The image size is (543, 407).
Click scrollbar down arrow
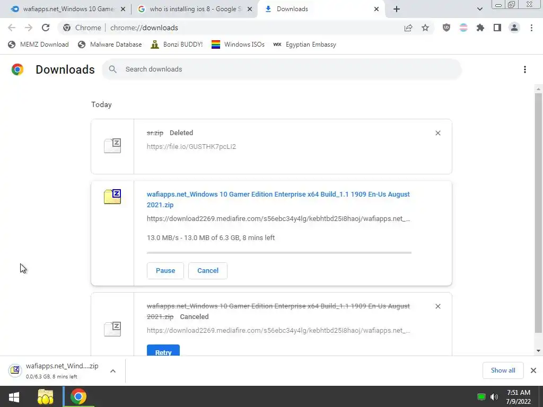pyautogui.click(x=538, y=351)
